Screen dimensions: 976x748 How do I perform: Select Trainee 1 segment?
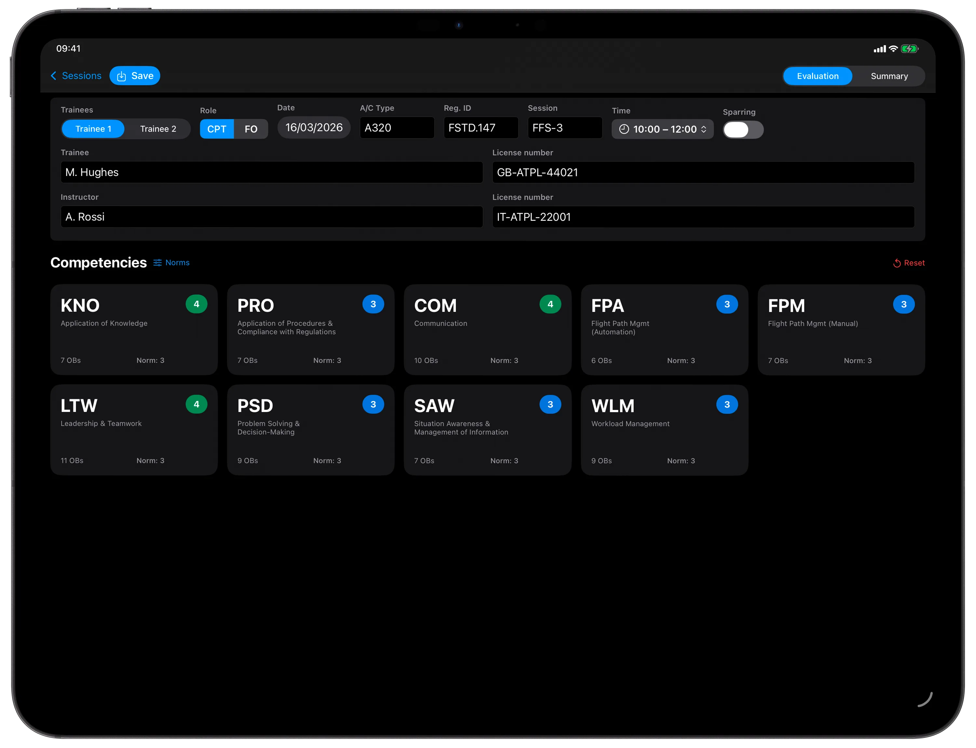coord(93,129)
